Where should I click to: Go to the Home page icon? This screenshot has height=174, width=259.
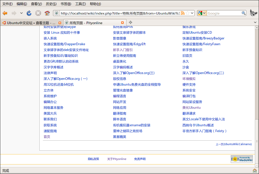(47, 13)
